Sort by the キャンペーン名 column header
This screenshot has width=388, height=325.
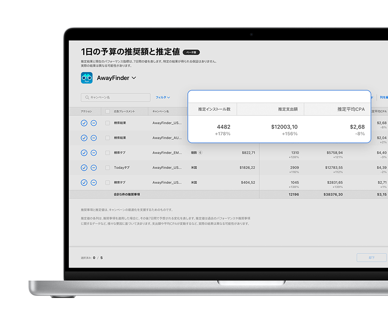[161, 111]
